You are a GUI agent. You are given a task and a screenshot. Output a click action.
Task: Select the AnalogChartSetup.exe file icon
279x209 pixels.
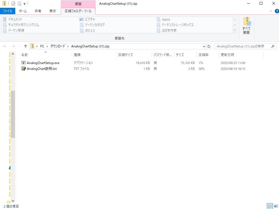24,63
